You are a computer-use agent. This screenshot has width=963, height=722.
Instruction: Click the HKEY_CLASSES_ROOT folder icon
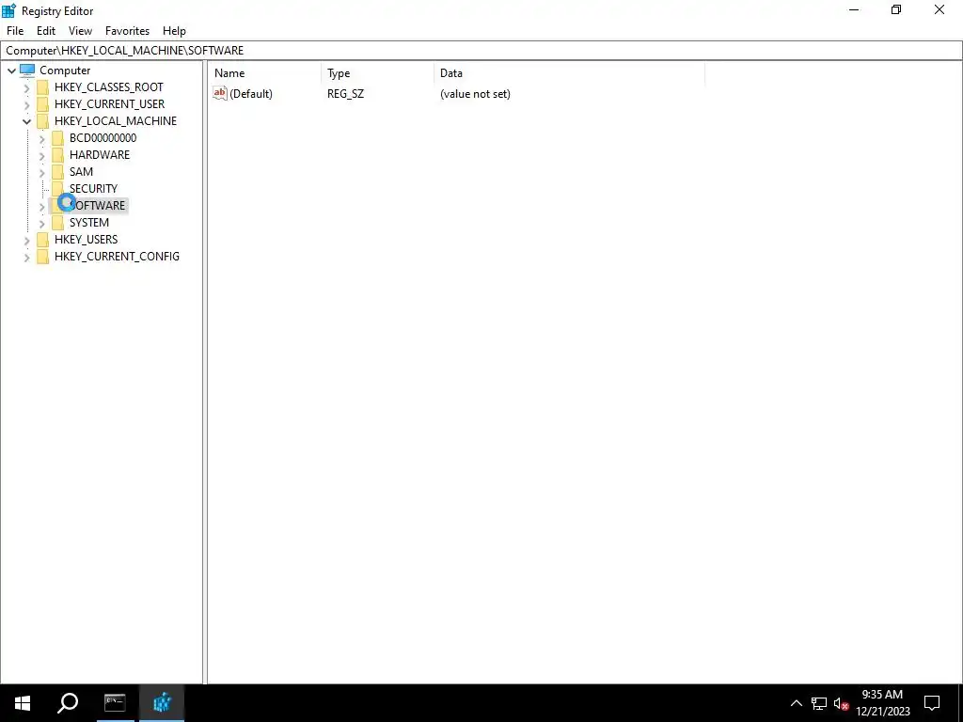pyautogui.click(x=42, y=87)
